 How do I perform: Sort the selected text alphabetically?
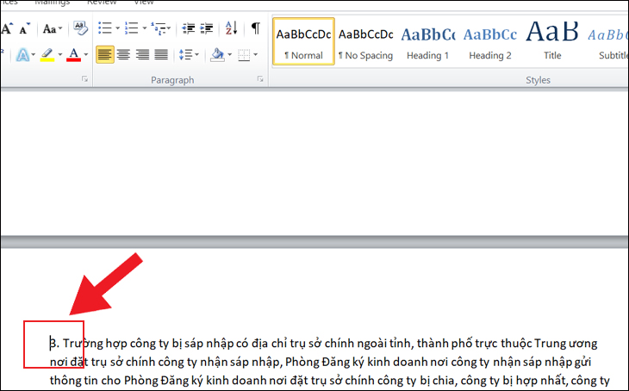tap(231, 28)
